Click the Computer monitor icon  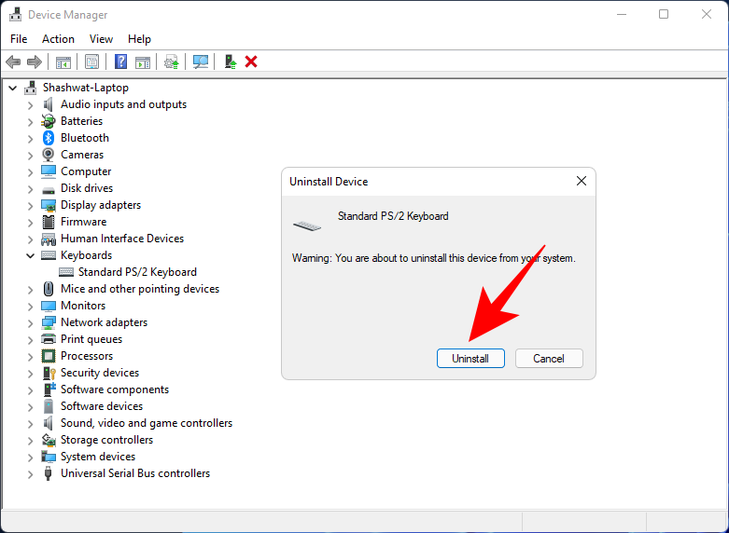49,171
